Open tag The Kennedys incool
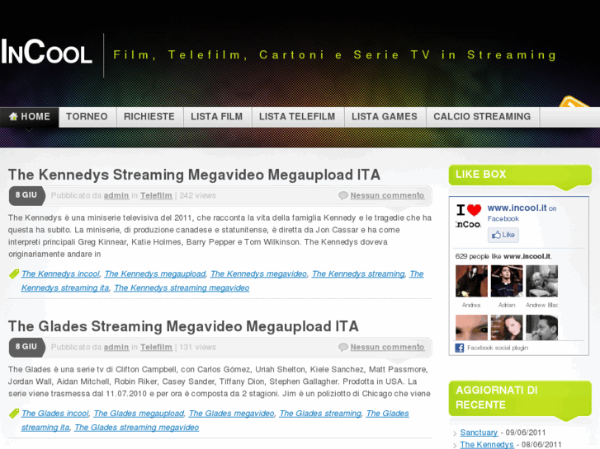 [60, 274]
